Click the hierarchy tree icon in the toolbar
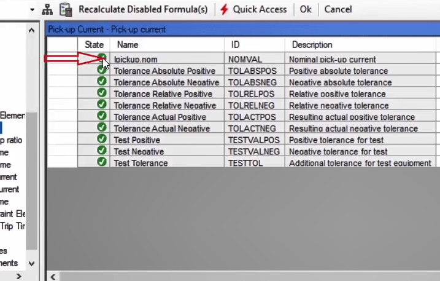The width and height of the screenshot is (440, 281). [47, 9]
